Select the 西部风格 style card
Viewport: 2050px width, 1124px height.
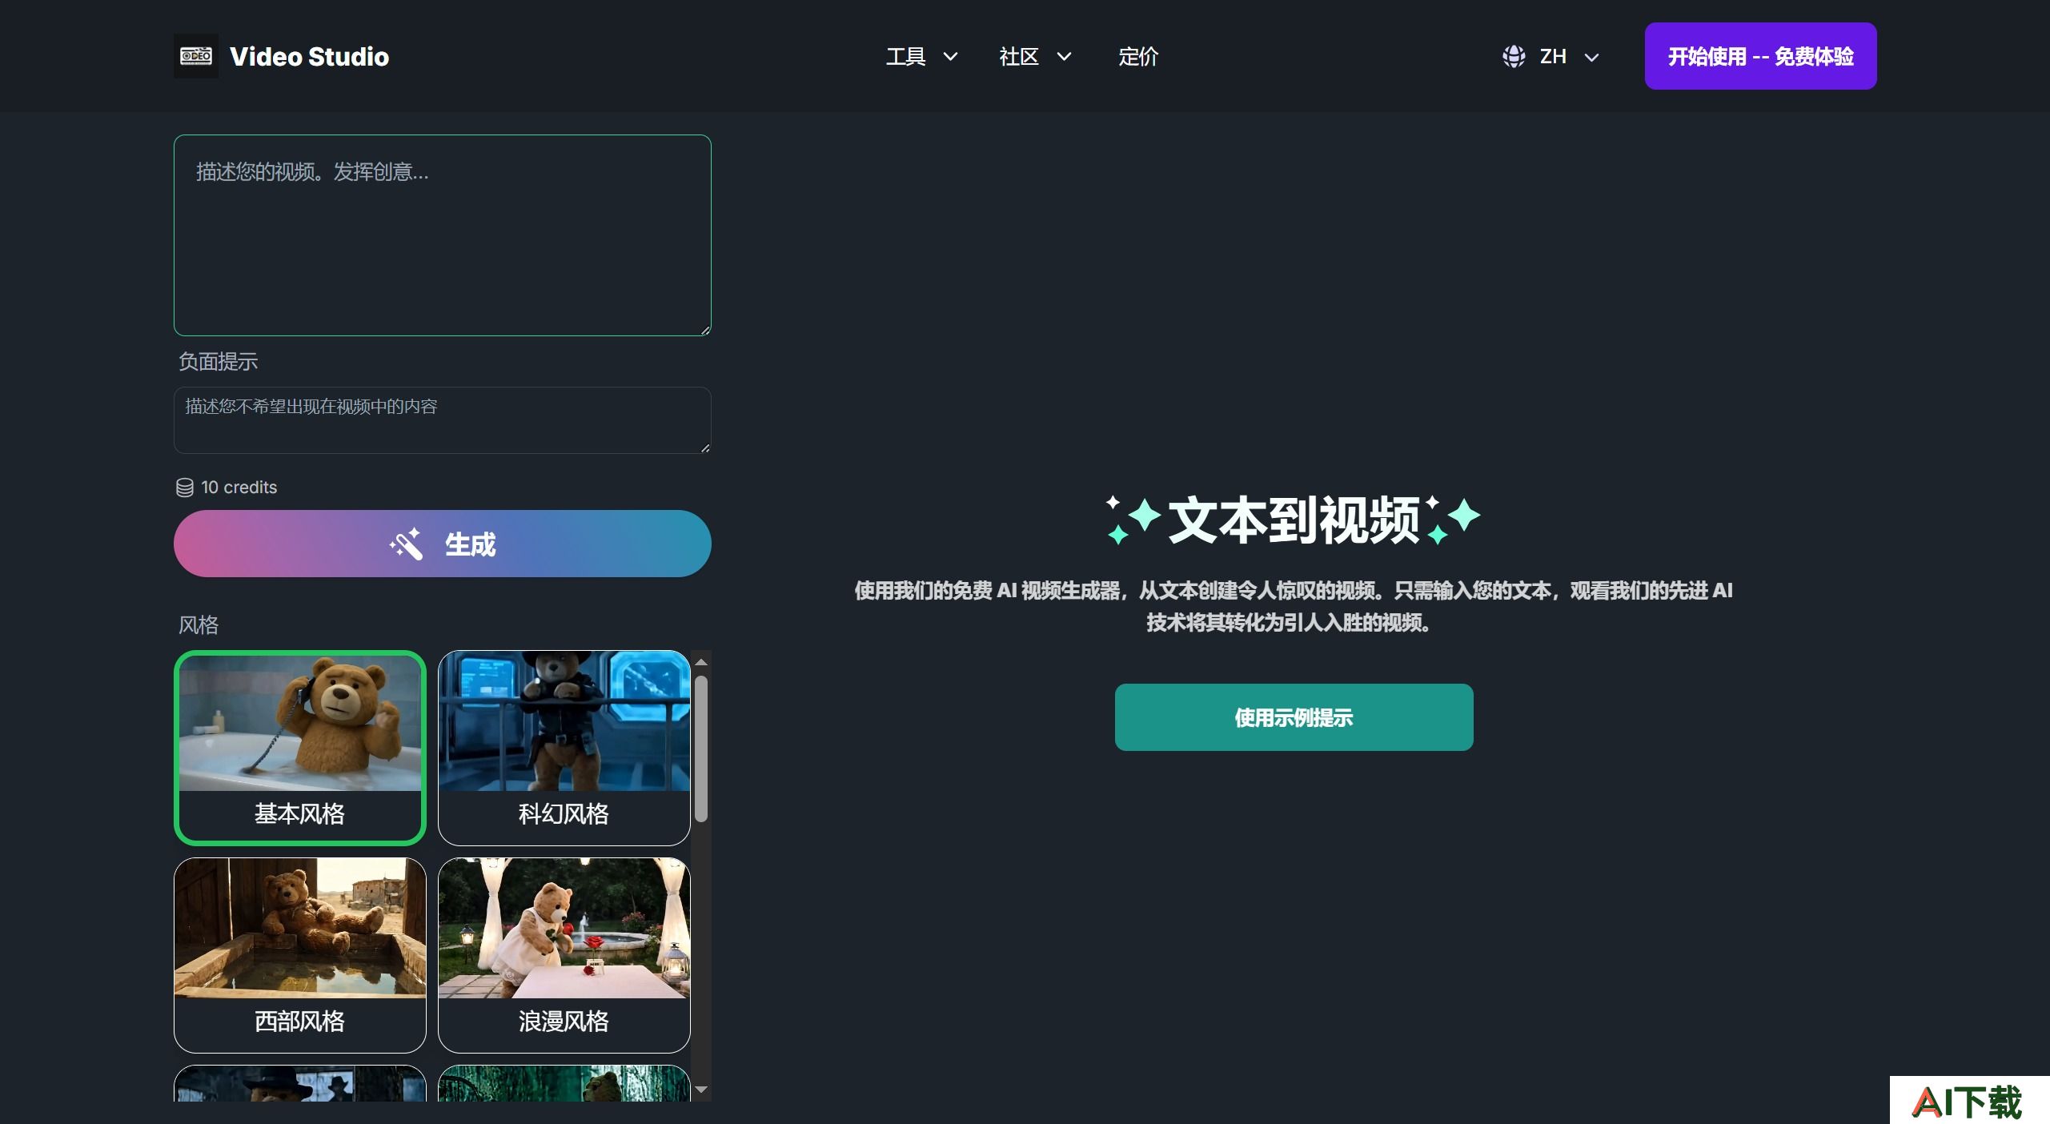[300, 955]
